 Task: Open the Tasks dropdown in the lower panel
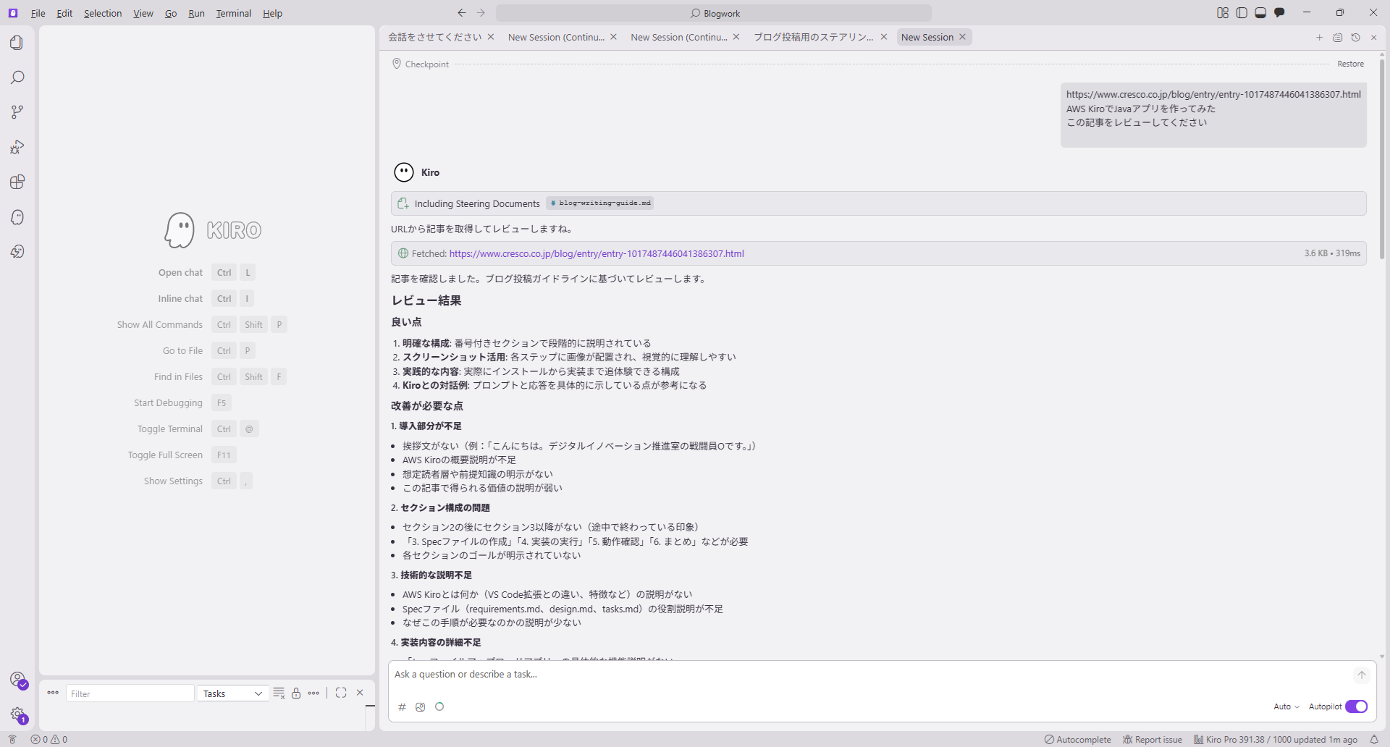click(x=232, y=693)
